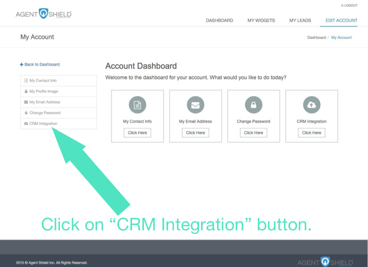This screenshot has height=267, width=368.
Task: Click the Click Here button under Change Password
Action: [x=253, y=133]
